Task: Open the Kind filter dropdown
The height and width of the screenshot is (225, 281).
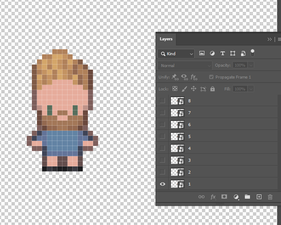Action: click(x=176, y=54)
